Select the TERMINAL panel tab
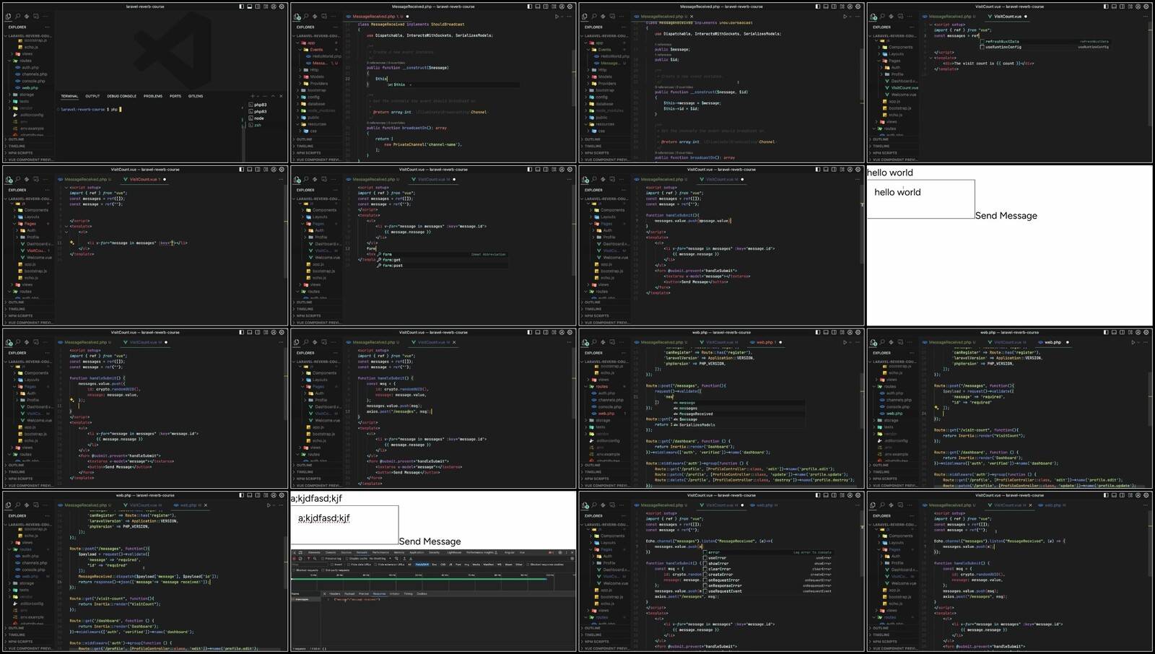1155x654 pixels. (x=69, y=96)
